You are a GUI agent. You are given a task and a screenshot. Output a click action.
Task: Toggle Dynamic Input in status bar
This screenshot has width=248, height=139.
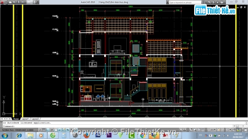pos(68,130)
